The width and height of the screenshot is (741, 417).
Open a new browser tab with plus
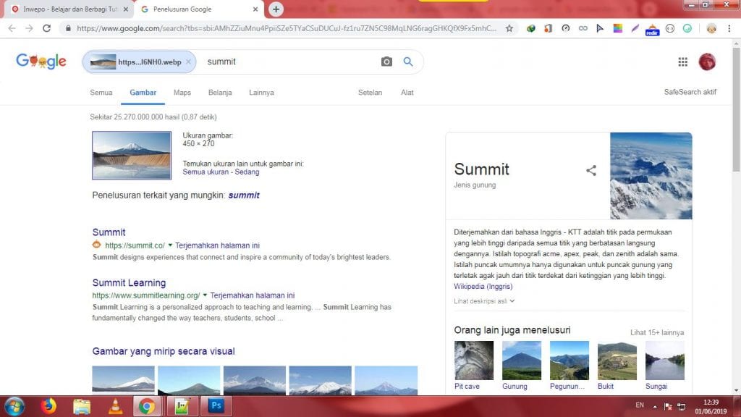pos(276,9)
